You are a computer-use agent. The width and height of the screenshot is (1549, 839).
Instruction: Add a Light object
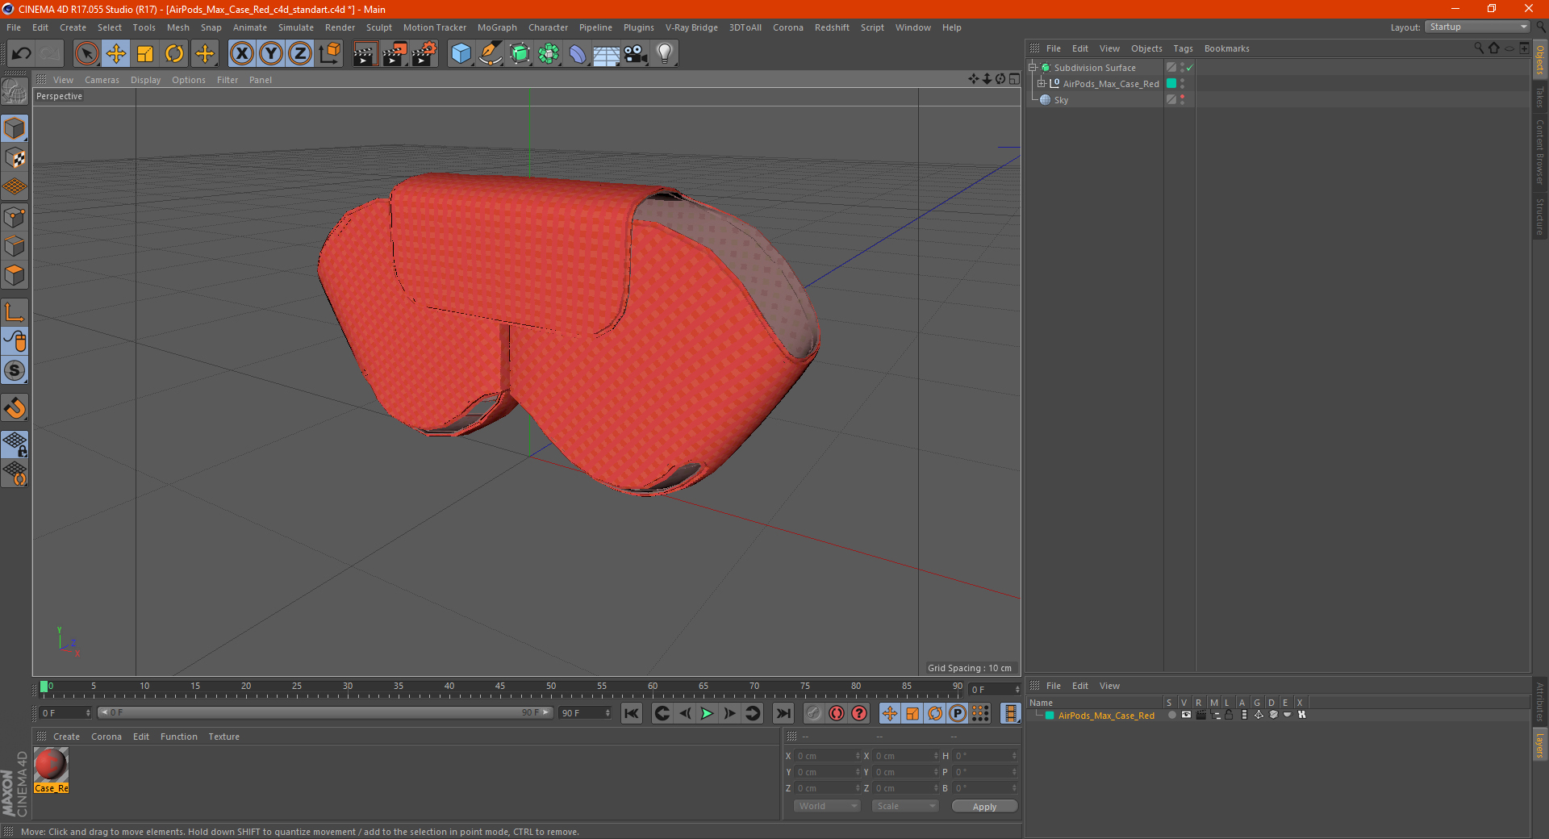(665, 54)
